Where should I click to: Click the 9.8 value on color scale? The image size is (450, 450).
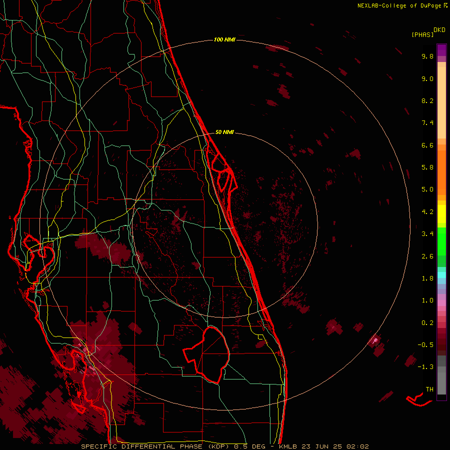(x=427, y=56)
